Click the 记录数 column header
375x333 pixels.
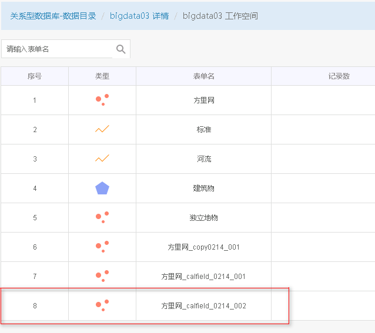click(x=339, y=76)
